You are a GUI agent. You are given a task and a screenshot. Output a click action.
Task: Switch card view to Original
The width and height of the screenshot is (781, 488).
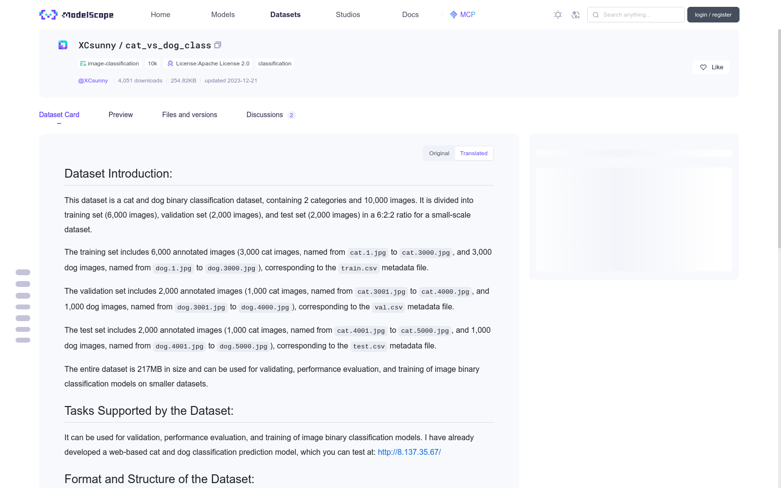point(439,153)
